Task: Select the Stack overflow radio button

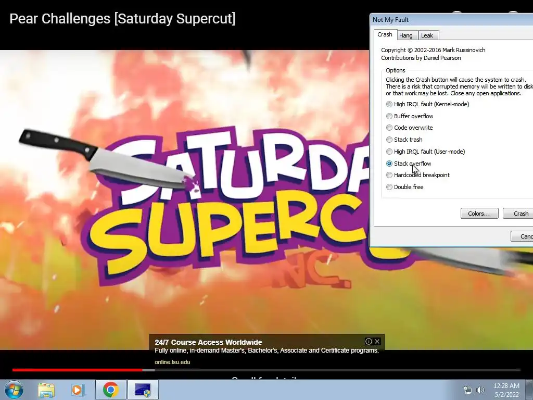Action: [389, 164]
